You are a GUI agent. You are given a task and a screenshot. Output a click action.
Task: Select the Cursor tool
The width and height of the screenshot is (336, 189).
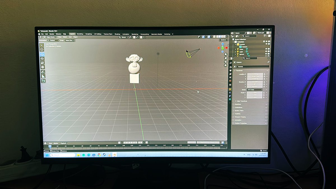[x=42, y=50]
